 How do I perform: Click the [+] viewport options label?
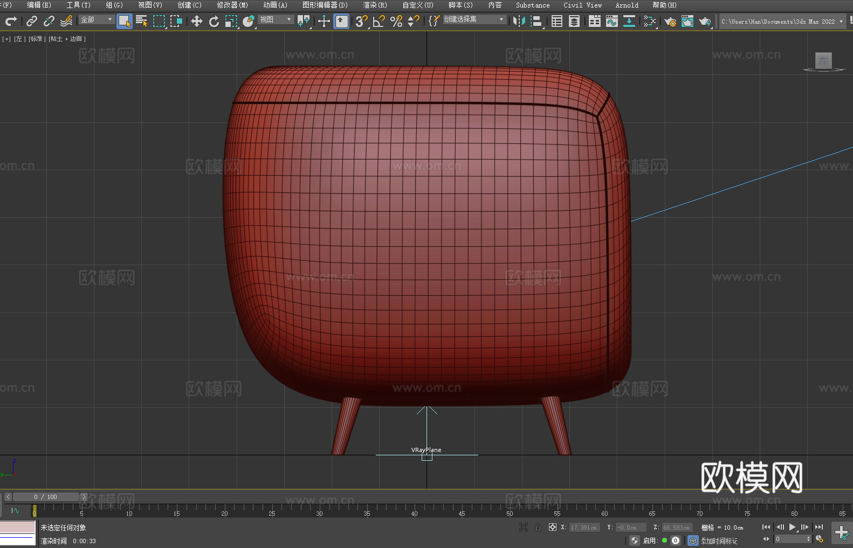click(x=6, y=39)
